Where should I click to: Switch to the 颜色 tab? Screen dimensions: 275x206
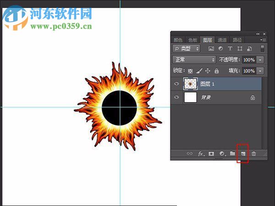click(x=178, y=40)
